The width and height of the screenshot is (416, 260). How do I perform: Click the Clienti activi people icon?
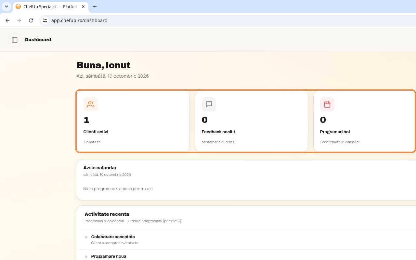91,104
